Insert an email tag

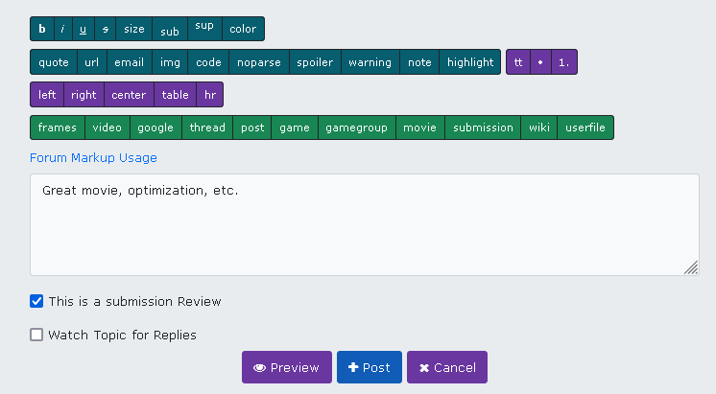pos(130,62)
